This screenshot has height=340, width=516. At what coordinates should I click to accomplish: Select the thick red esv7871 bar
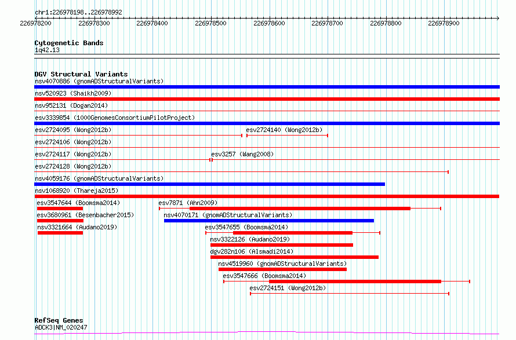(x=300, y=209)
